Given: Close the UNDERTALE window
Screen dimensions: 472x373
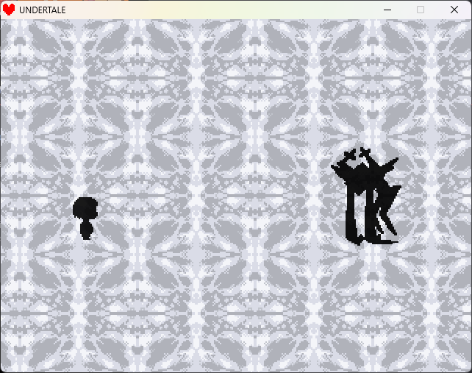Looking at the screenshot, I should coord(454,10).
